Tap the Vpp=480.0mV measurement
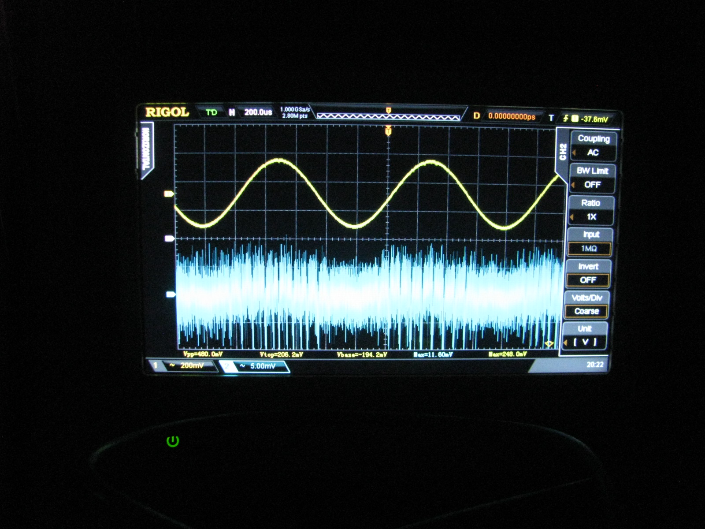The height and width of the screenshot is (529, 705). point(203,354)
